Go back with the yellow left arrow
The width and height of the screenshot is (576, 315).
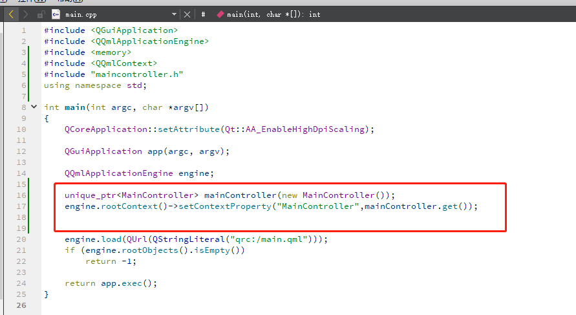tap(11, 14)
